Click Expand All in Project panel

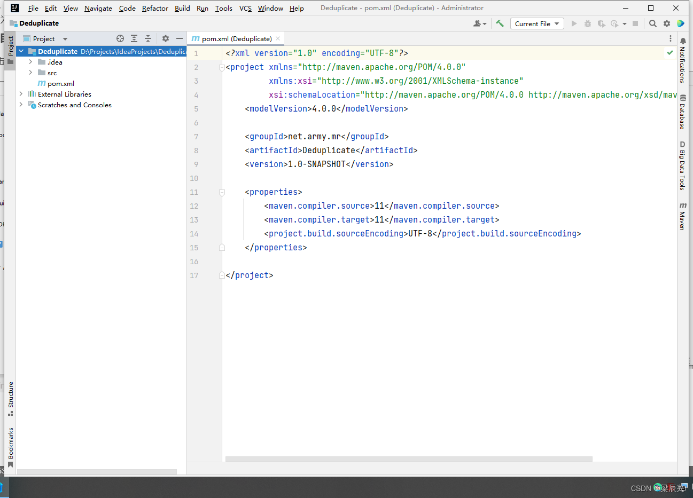(x=134, y=38)
